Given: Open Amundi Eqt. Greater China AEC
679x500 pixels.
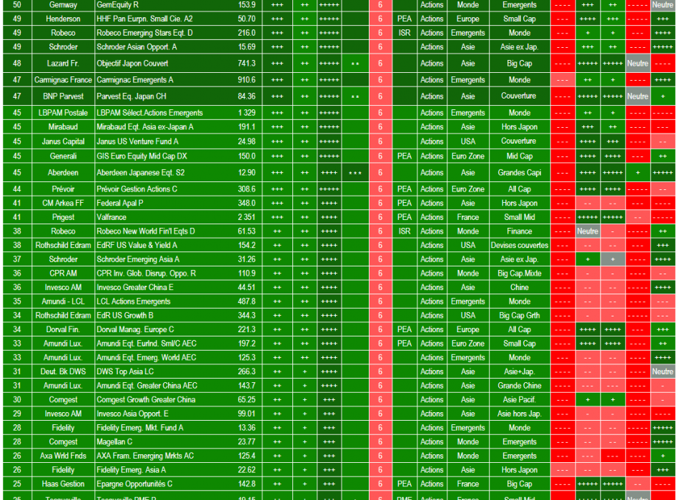Looking at the screenshot, I should coord(147,386).
